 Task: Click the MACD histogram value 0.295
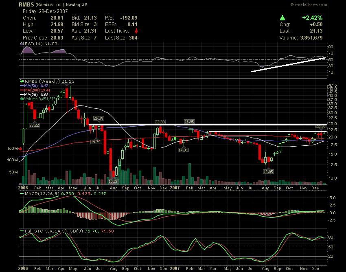click(100, 194)
